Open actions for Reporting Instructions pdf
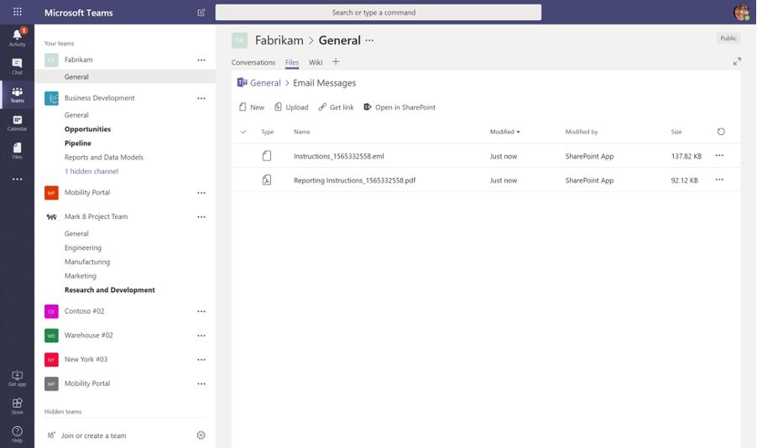Screen dimensions: 757x448 [x=719, y=180]
